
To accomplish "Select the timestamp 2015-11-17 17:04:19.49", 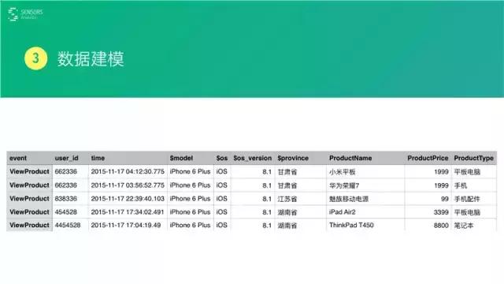I will point(126,225).
